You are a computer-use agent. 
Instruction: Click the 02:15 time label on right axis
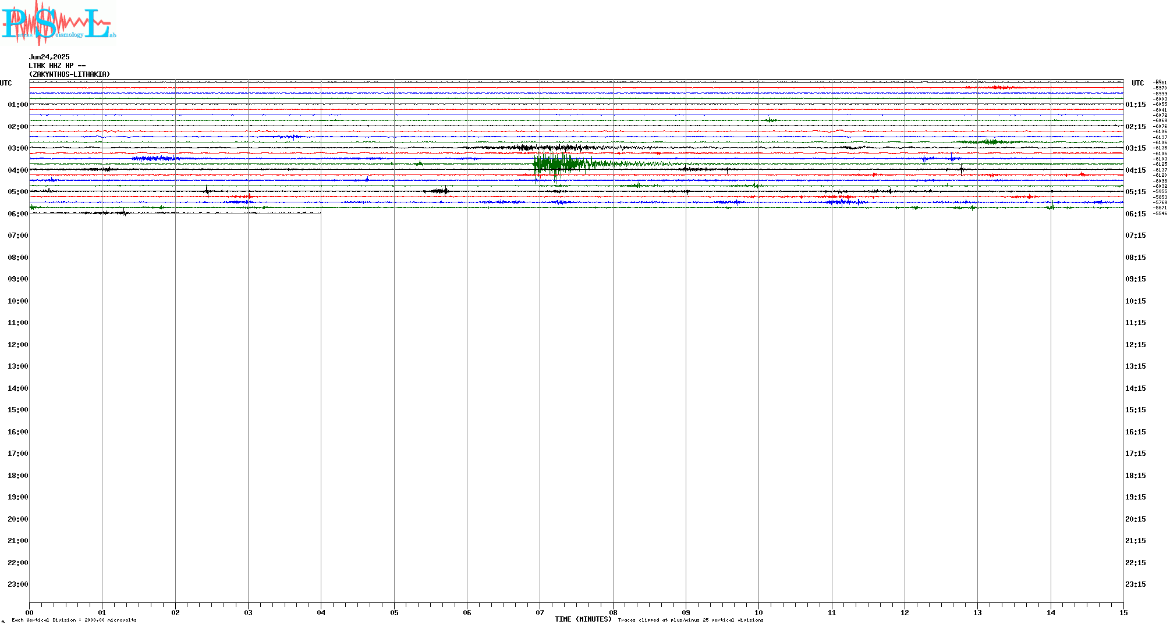(x=1136, y=127)
